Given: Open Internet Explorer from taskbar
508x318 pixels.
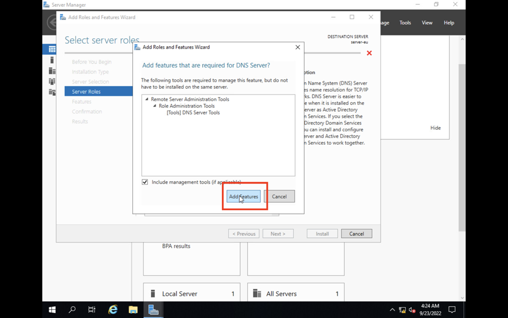Looking at the screenshot, I should (x=112, y=310).
